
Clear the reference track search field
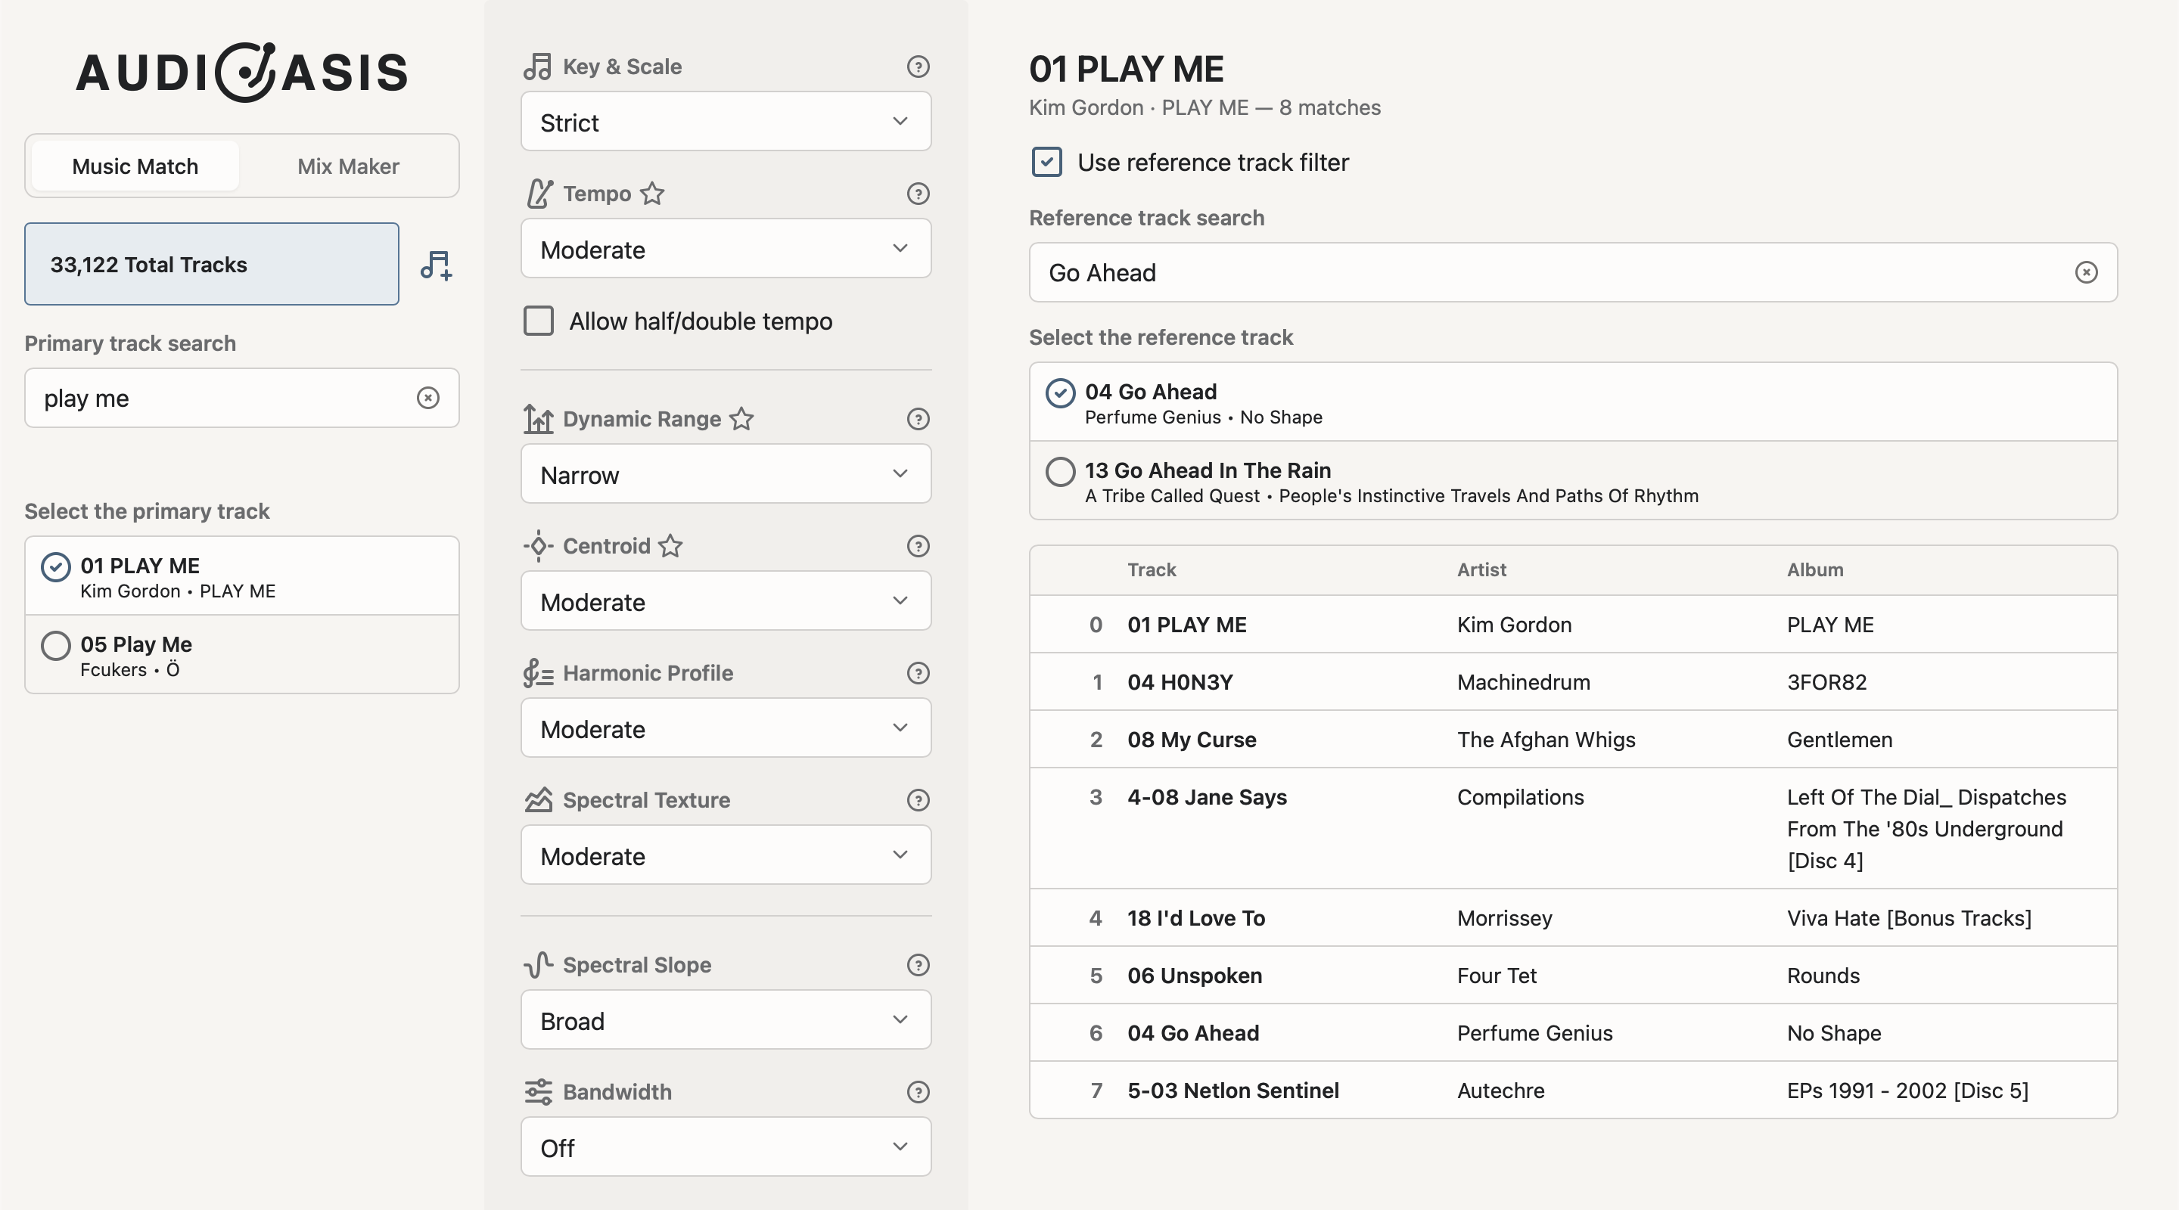(2086, 272)
